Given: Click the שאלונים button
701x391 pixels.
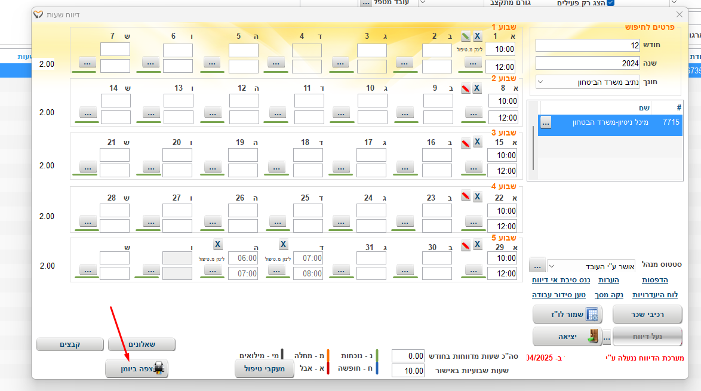Looking at the screenshot, I should click(x=141, y=344).
